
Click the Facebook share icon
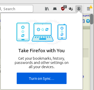point(84,21)
